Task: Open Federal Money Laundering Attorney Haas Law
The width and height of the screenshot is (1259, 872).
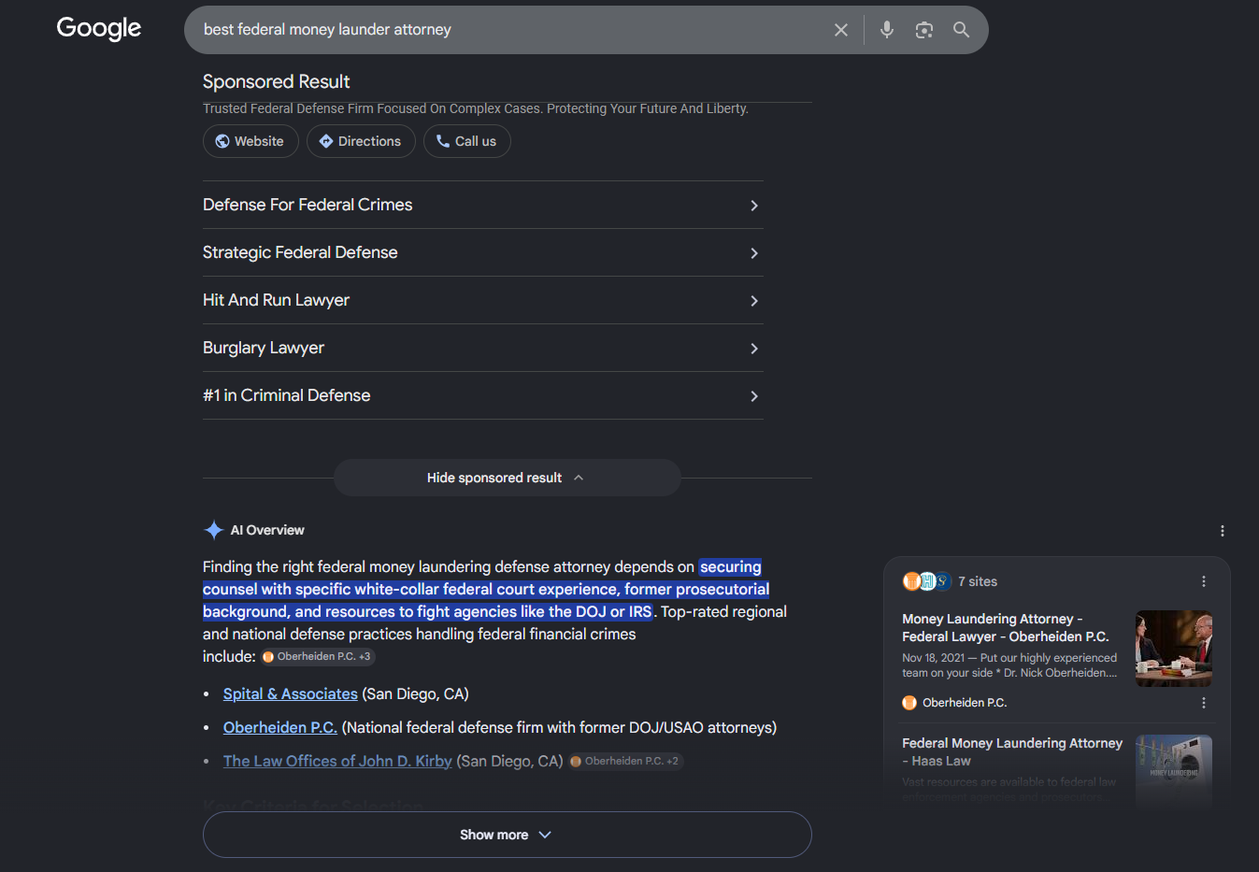Action: [1012, 752]
